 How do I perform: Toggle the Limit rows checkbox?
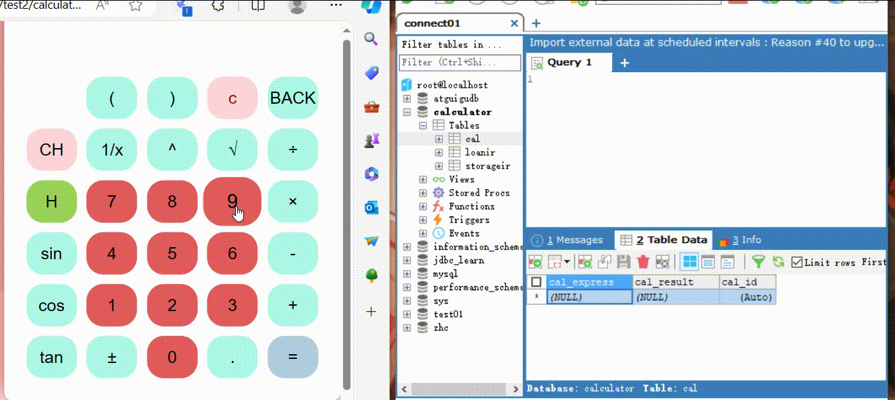coord(797,262)
